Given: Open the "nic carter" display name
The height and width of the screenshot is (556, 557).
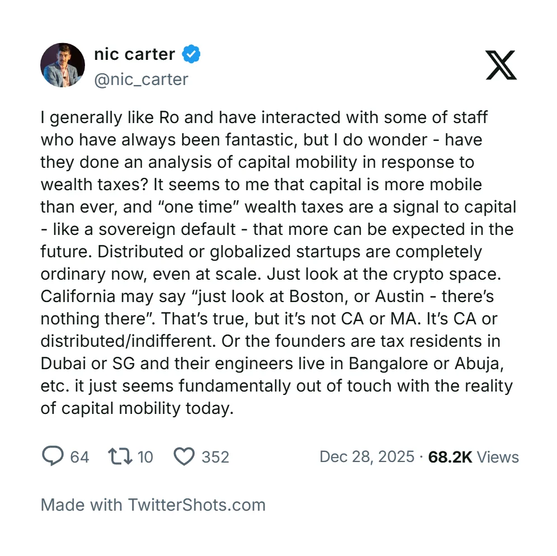Looking at the screenshot, I should pos(134,54).
